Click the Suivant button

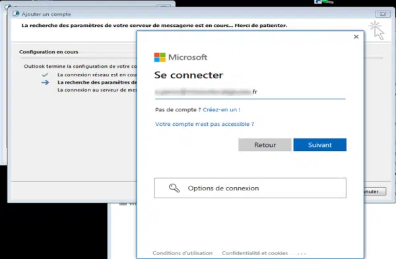coord(319,145)
